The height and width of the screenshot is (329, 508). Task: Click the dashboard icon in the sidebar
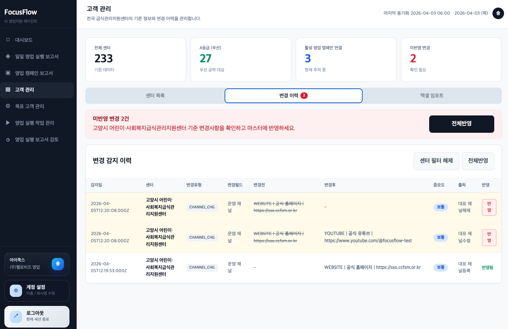[8, 40]
